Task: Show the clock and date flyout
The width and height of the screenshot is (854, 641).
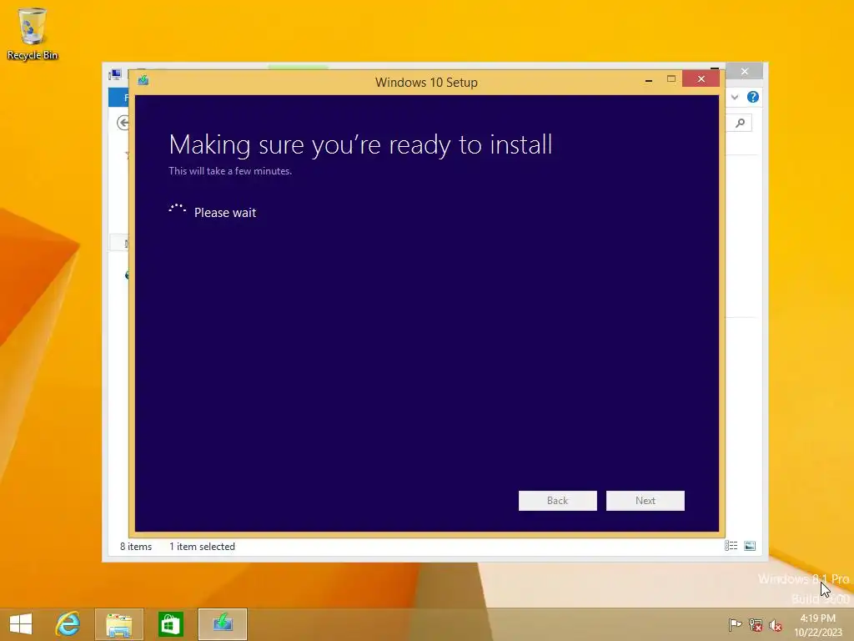Action: (817, 625)
